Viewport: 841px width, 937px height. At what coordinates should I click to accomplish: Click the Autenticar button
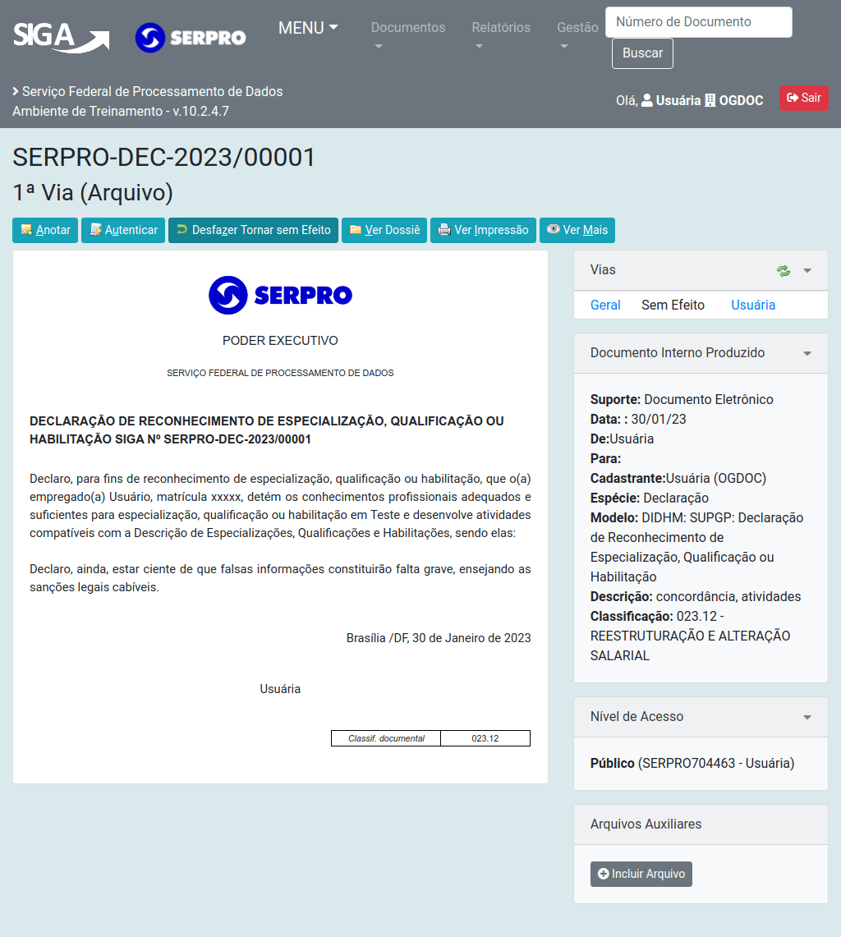tap(123, 230)
